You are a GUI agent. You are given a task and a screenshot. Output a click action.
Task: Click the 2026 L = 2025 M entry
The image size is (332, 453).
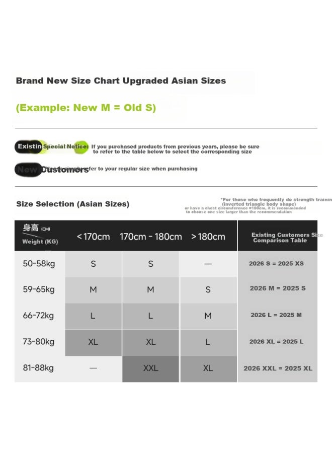[276, 315]
